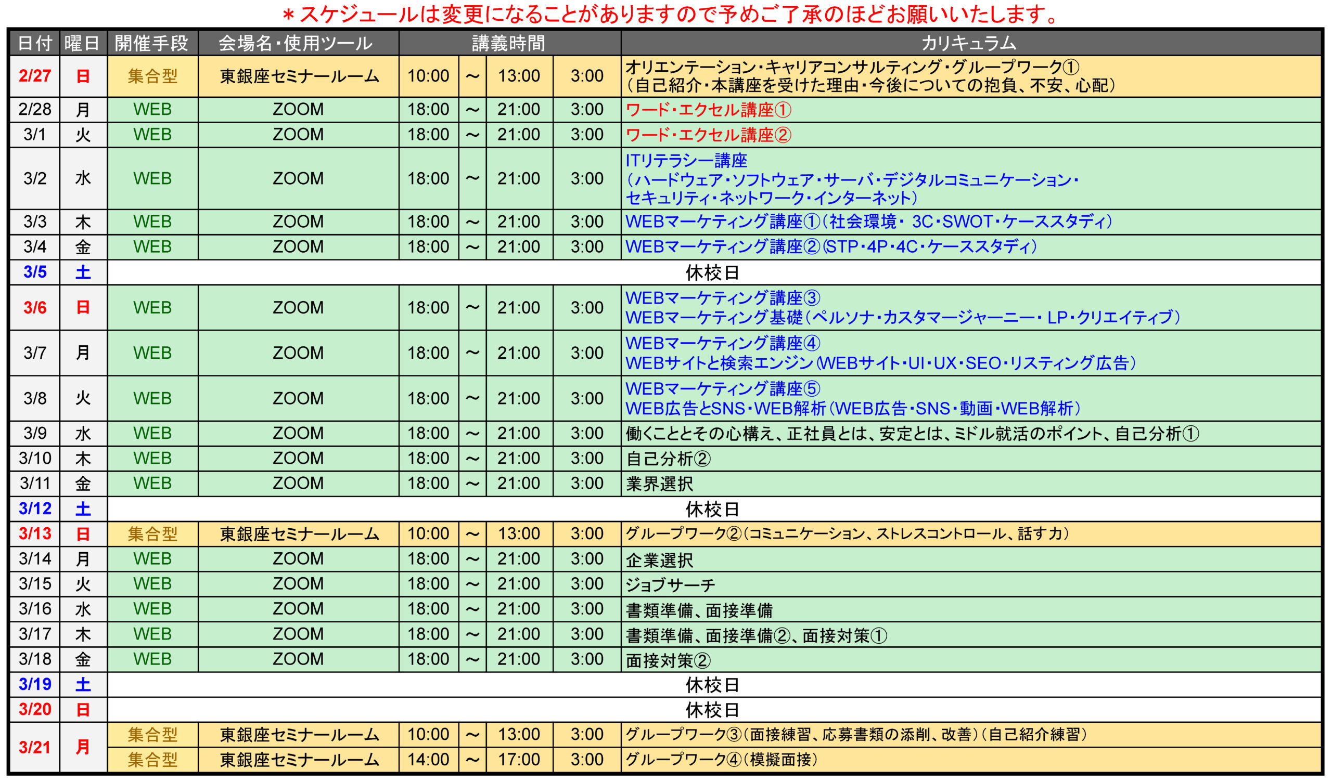Select the 2/28 date cell
Viewport: 1332px width, 782px height.
35,109
